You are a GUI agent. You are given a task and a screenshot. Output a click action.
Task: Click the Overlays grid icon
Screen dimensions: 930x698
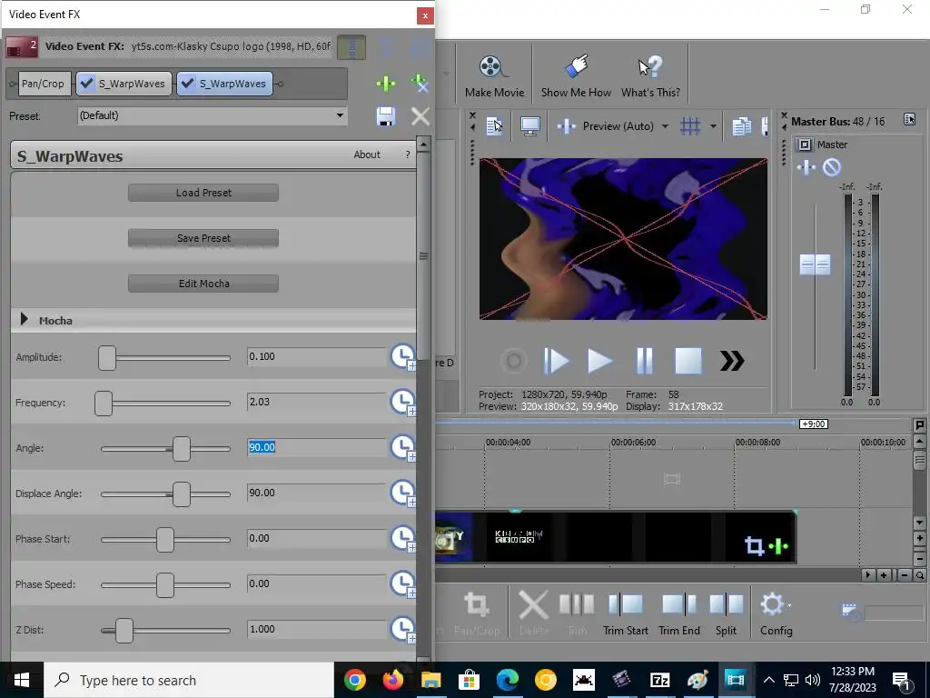[690, 125]
